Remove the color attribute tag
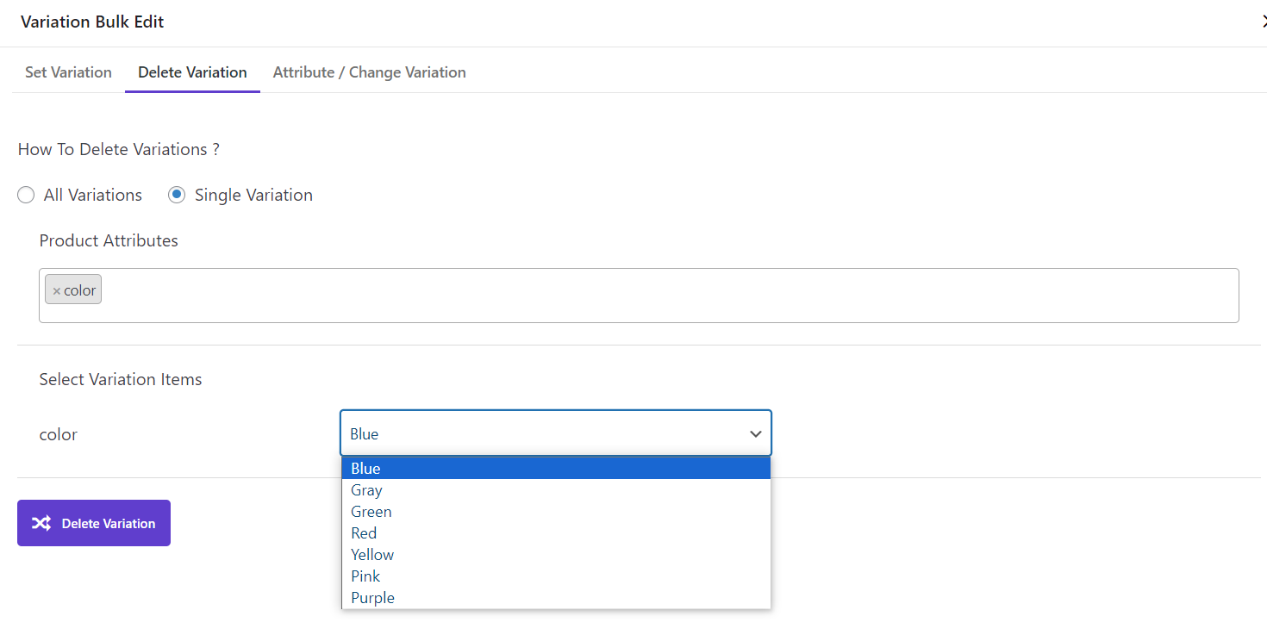 tap(57, 291)
